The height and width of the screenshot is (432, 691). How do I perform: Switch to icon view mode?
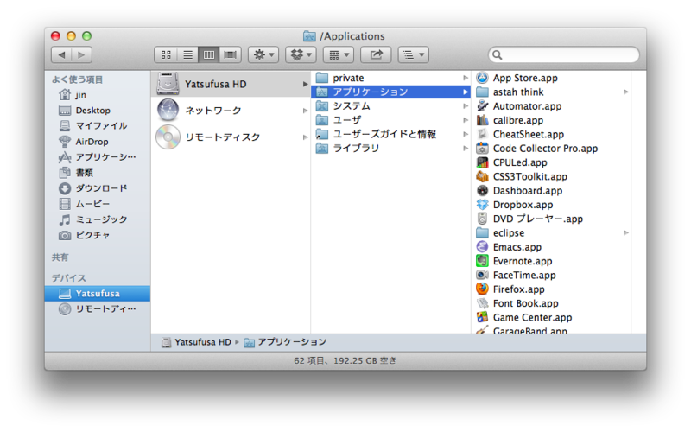[x=166, y=54]
